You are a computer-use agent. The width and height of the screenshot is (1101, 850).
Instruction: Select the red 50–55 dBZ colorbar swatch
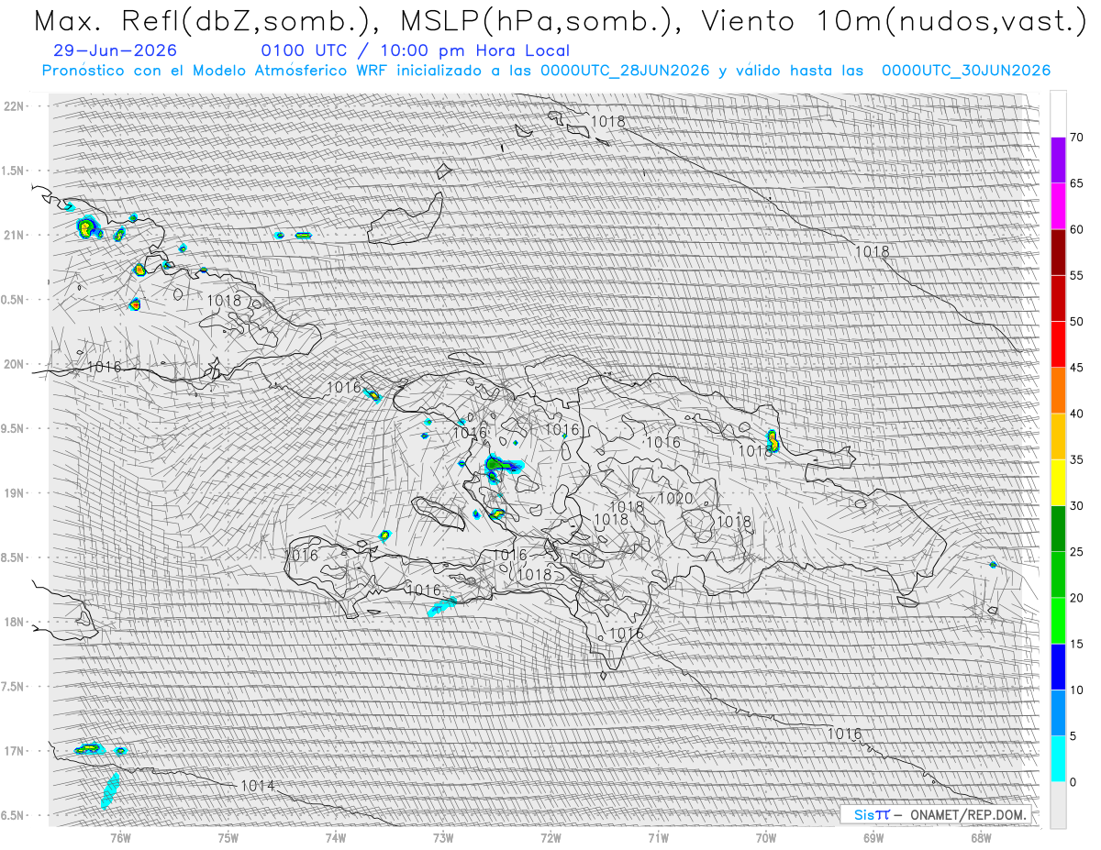[x=1058, y=298]
